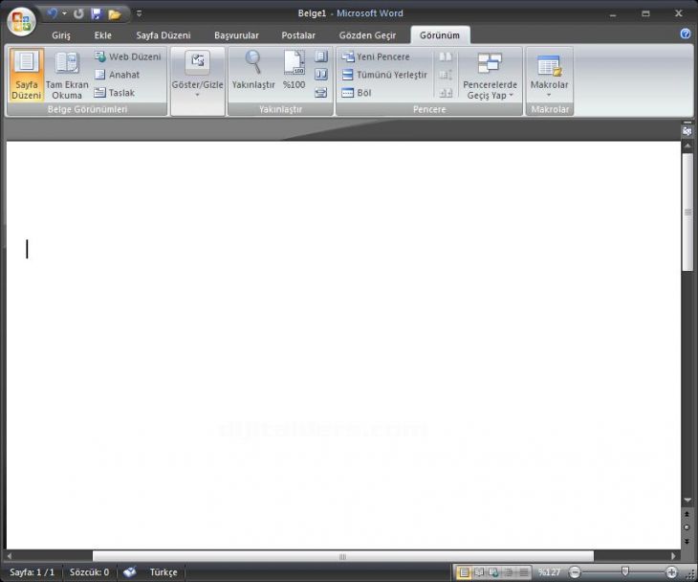This screenshot has height=582, width=698.
Task: Open Pencerelerde Geçiş Yap dropdown
Action: pyautogui.click(x=490, y=76)
